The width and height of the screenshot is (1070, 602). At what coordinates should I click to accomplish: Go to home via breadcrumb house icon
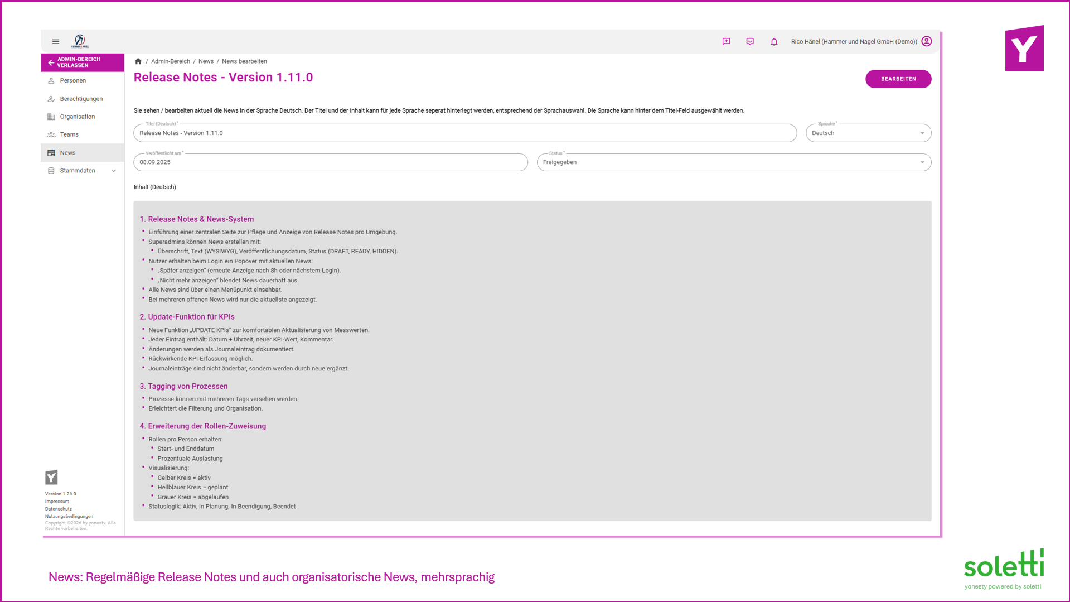[138, 61]
